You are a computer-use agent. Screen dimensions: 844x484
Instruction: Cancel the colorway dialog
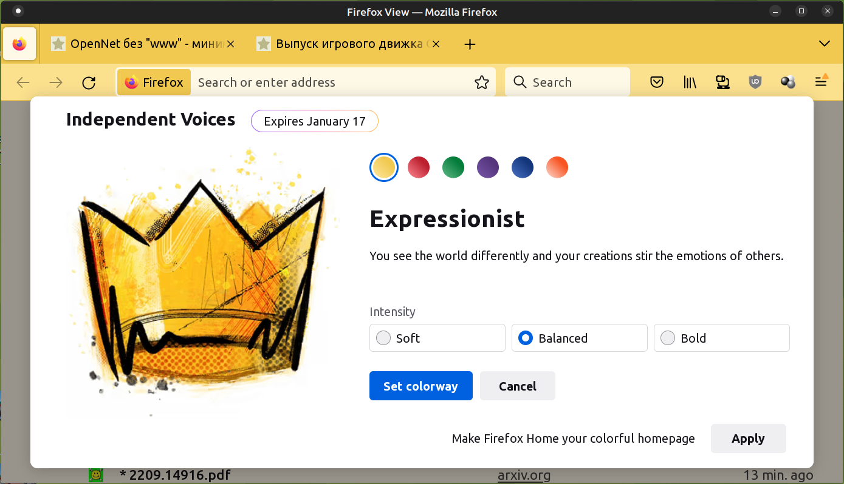(x=518, y=386)
